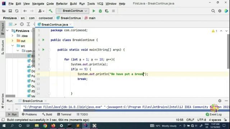This screenshot has width=230, height=129.
Task: Click the 4 spaces indent setting
Action: point(215,120)
